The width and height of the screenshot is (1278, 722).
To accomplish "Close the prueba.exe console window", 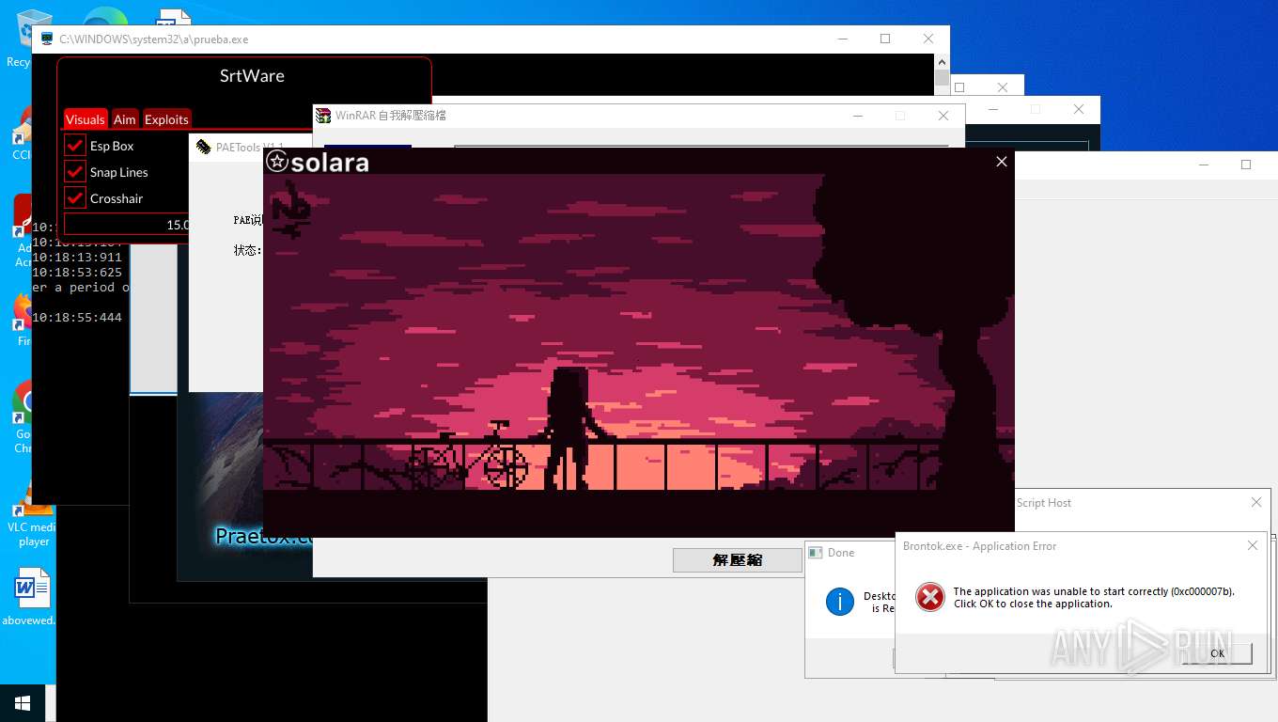I will pos(928,39).
